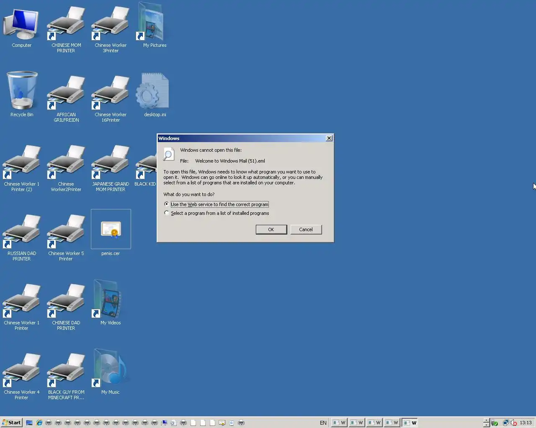Click tray scroll up arrow
Viewport: 536px width, 428px height.
pyautogui.click(x=486, y=420)
